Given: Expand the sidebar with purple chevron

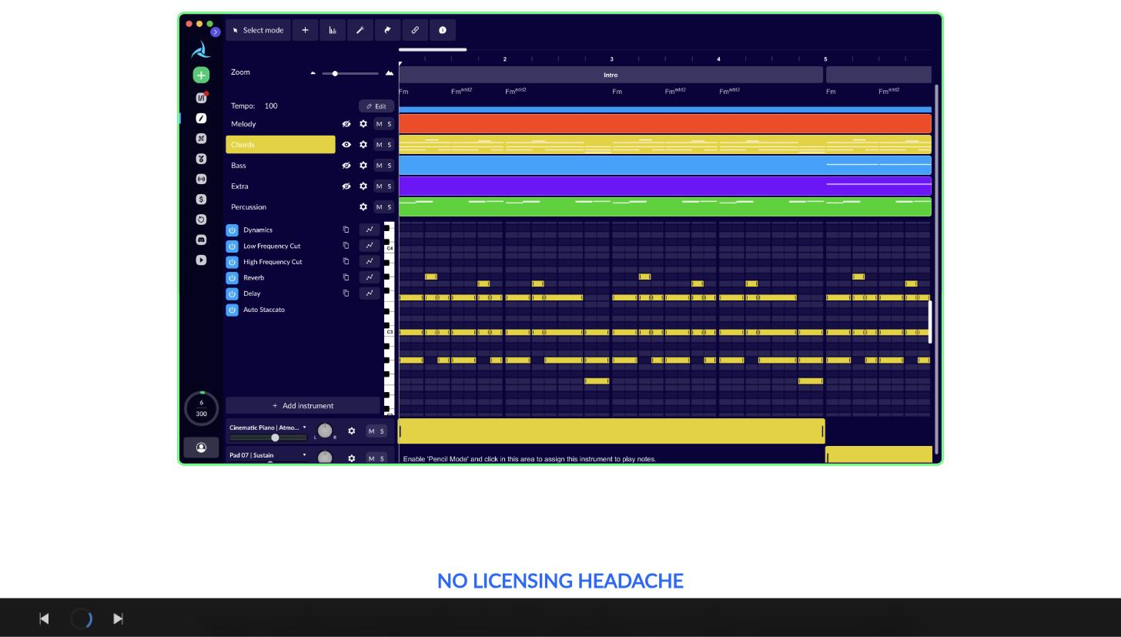Looking at the screenshot, I should pos(216,32).
